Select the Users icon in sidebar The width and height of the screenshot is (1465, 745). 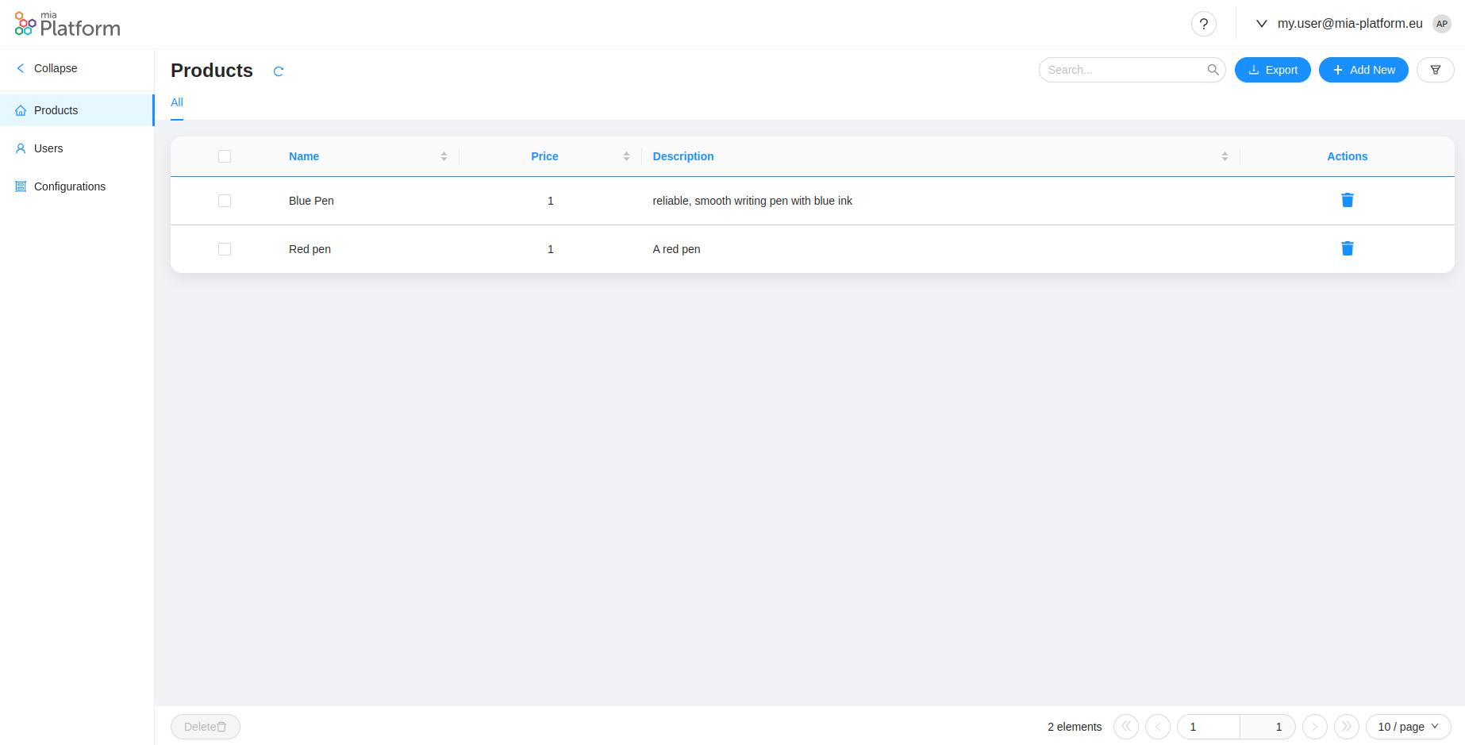point(21,148)
